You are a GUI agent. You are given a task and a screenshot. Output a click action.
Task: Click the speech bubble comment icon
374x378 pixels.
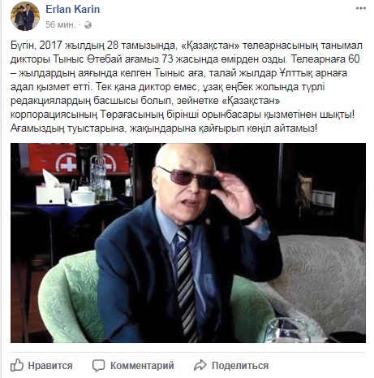pos(98,365)
